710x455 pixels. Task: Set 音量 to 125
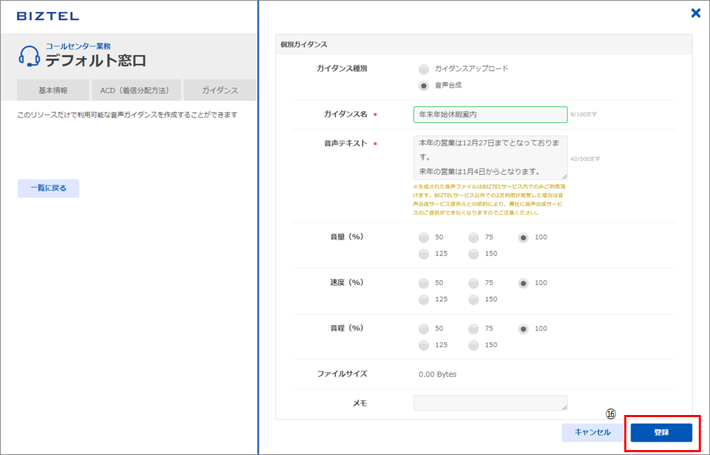[x=424, y=253]
